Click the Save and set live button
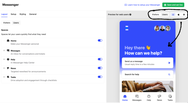 [x=173, y=5]
